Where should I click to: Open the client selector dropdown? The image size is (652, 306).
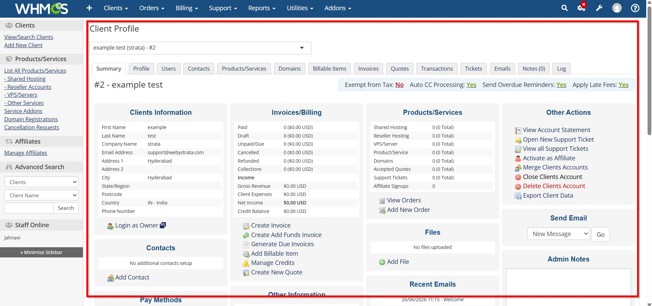(x=200, y=48)
